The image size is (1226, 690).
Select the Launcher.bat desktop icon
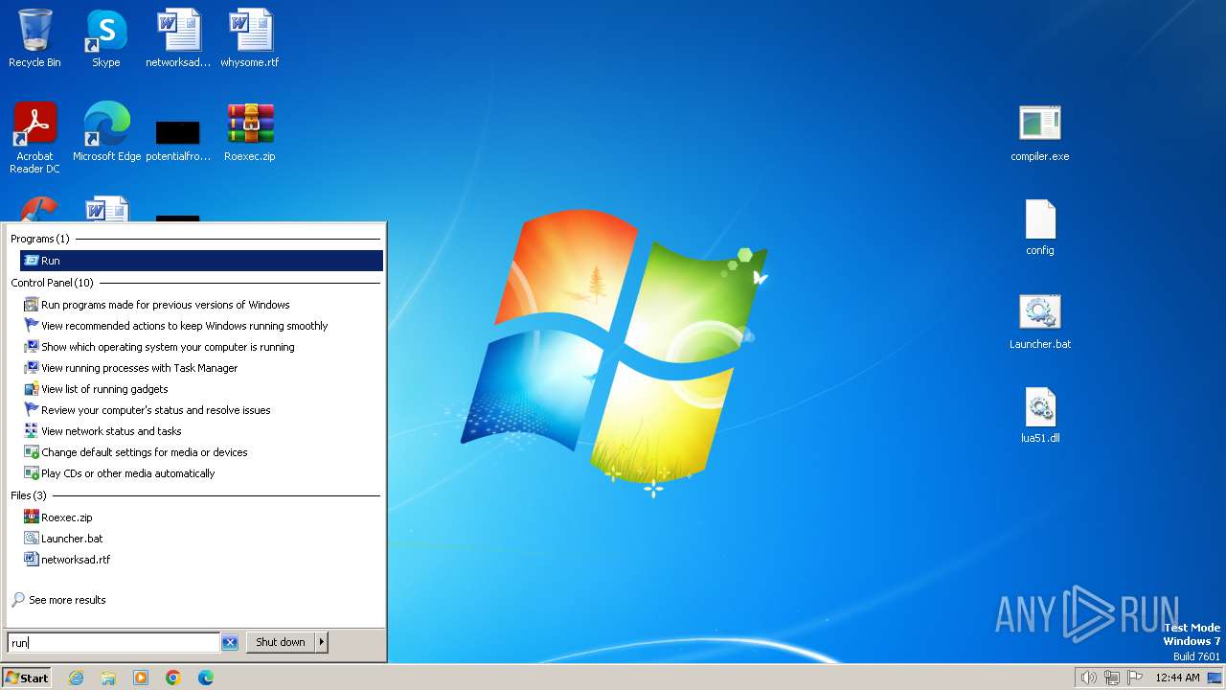tap(1040, 320)
